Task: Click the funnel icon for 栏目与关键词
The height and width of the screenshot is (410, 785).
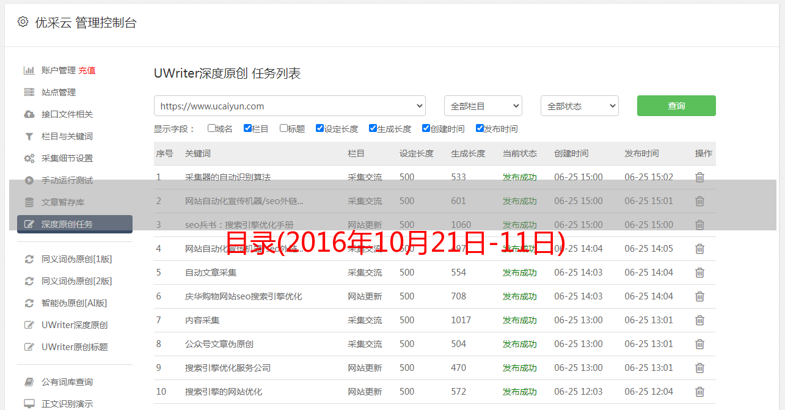Action: click(x=29, y=136)
